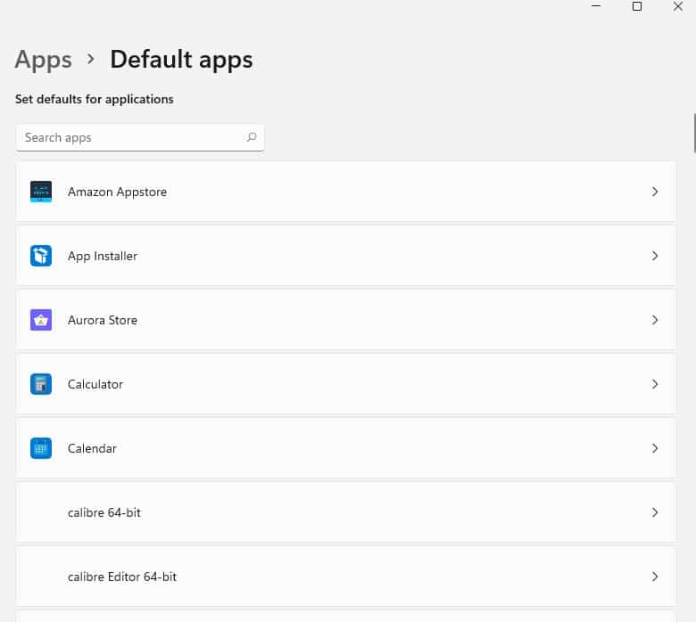Expand the calibre Editor 64-bit row chevron
The height and width of the screenshot is (622, 696).
tap(655, 577)
